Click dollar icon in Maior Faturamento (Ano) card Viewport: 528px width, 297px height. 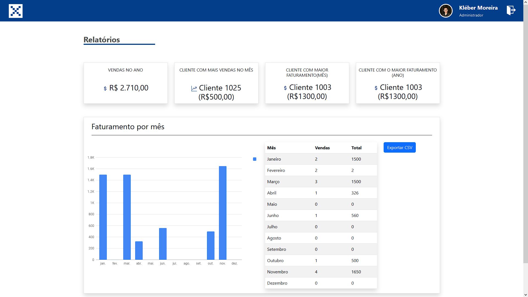tap(376, 88)
